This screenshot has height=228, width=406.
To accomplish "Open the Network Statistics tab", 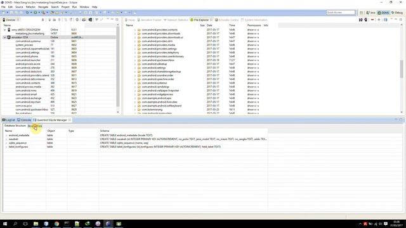I will [x=176, y=20].
